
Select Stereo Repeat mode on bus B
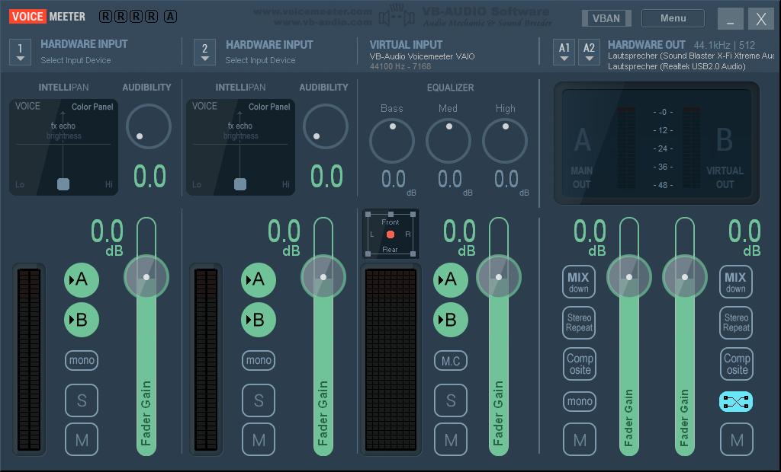pyautogui.click(x=736, y=323)
